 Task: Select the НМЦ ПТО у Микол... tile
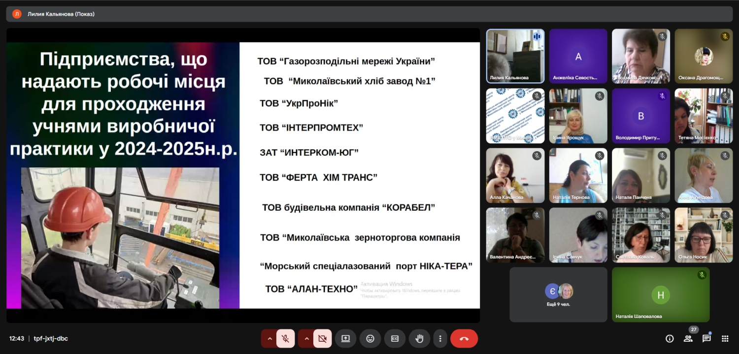[x=515, y=116]
